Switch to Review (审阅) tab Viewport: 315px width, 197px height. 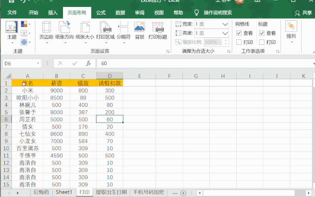point(139,13)
